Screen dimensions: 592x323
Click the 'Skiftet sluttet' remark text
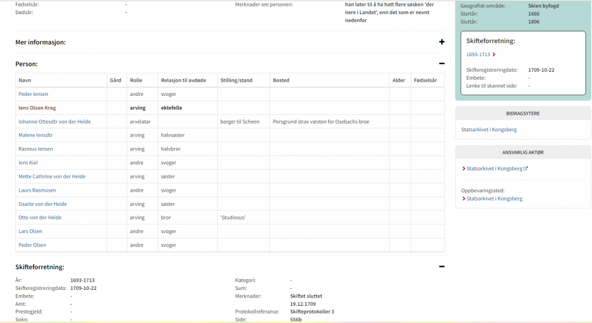(x=306, y=296)
